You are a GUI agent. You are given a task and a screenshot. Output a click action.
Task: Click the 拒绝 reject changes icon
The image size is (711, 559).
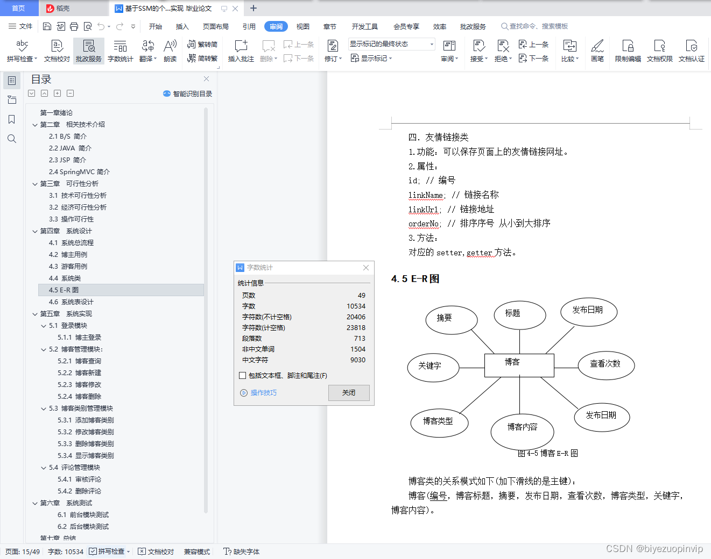pyautogui.click(x=503, y=51)
